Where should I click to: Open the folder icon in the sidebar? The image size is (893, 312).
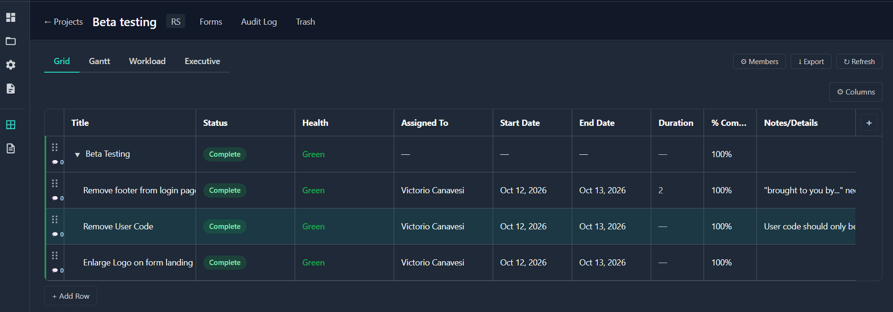10,41
